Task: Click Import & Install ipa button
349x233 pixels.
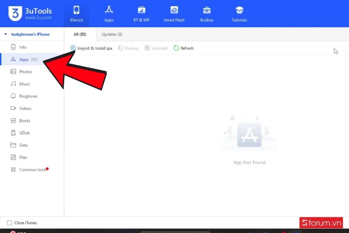Action: tap(91, 48)
